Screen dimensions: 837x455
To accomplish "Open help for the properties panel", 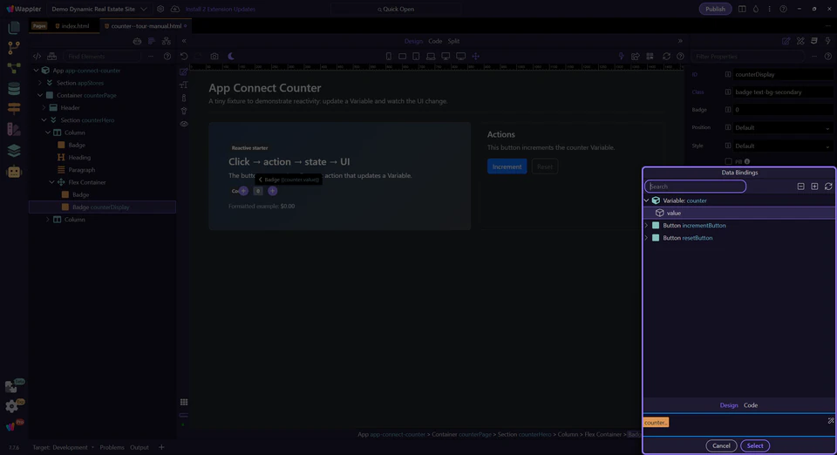I will pos(828,57).
